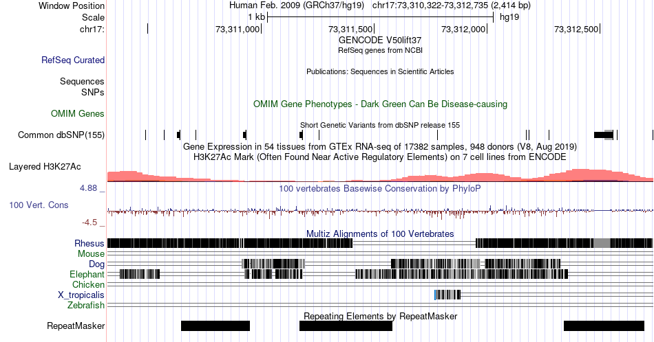Click Multiz Alignments of 100 Vertebrates title
654x342 pixels.
click(380, 233)
